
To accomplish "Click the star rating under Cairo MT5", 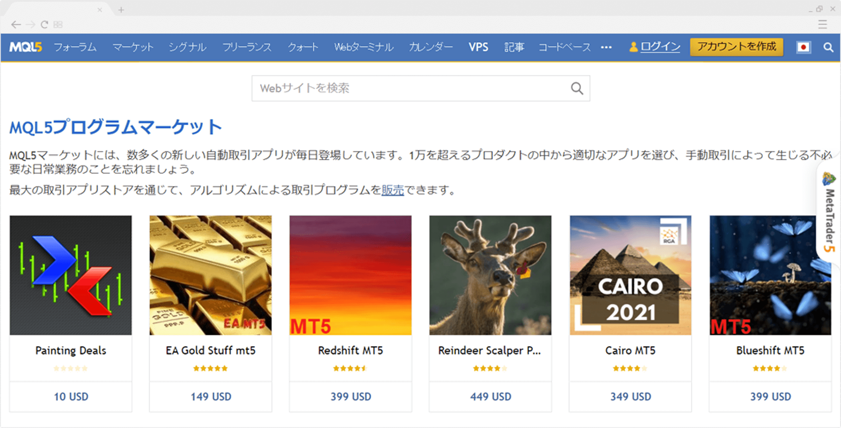I will [x=630, y=368].
